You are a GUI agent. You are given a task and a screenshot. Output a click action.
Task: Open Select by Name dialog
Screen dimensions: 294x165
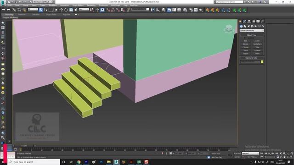[45, 10]
